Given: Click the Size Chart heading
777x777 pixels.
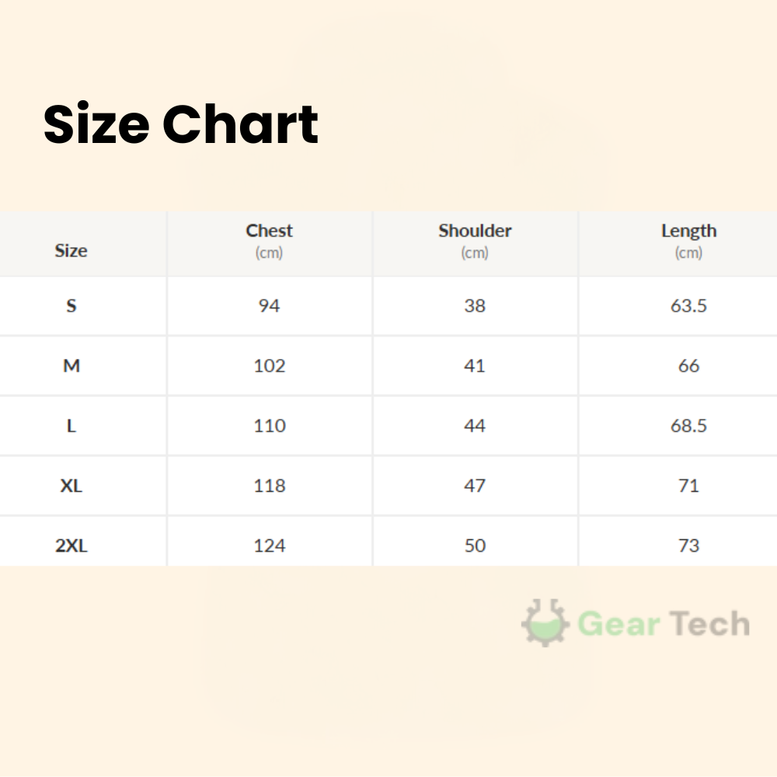Looking at the screenshot, I should pos(181,124).
